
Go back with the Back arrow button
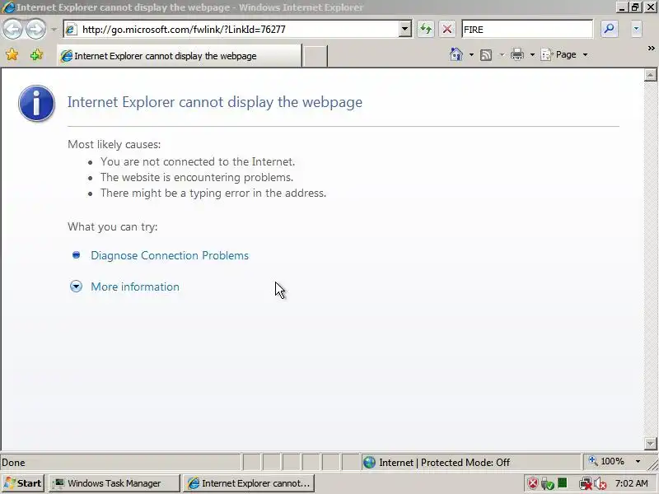pos(12,29)
